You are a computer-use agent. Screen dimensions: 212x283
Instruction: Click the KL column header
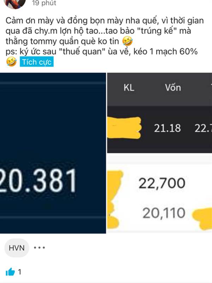point(129,88)
